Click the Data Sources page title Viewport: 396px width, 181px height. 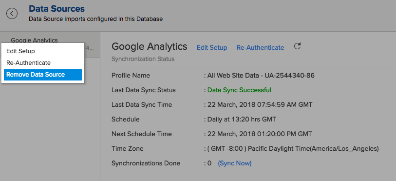click(57, 9)
